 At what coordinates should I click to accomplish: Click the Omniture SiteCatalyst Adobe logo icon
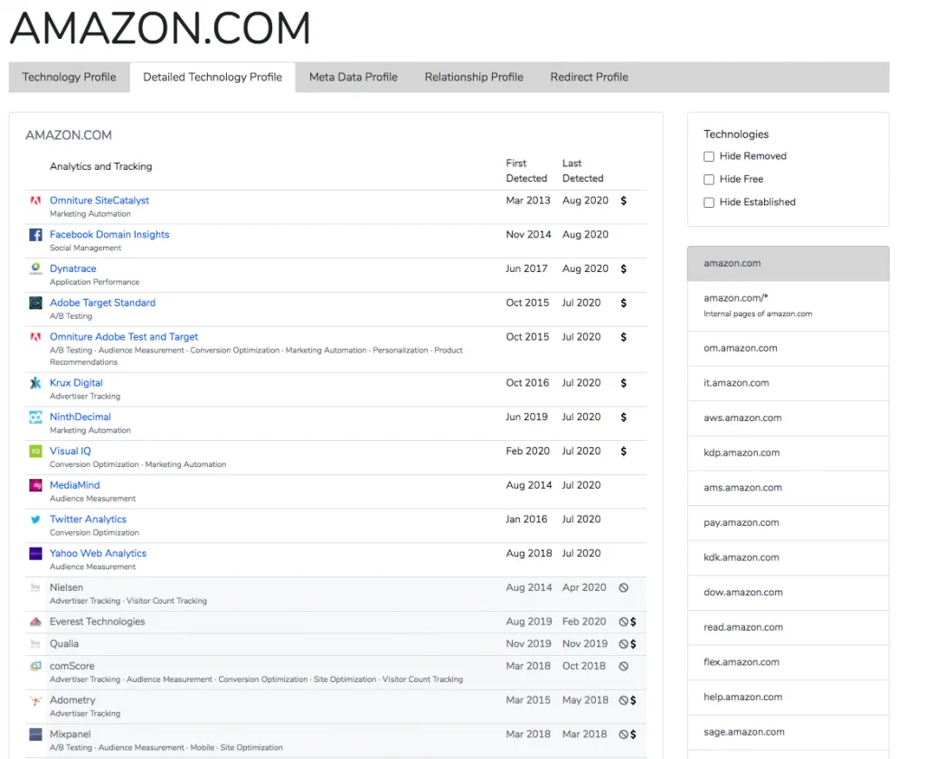(x=35, y=201)
